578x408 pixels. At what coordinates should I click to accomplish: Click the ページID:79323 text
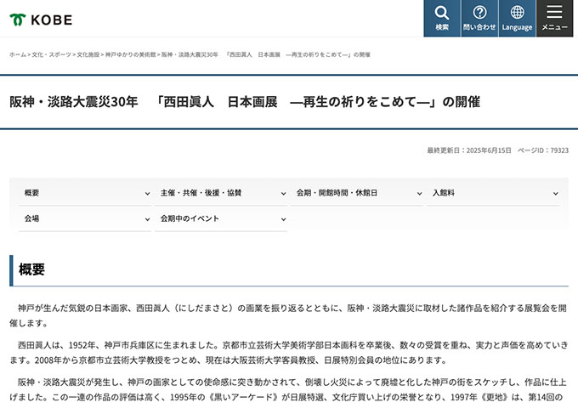(x=543, y=150)
